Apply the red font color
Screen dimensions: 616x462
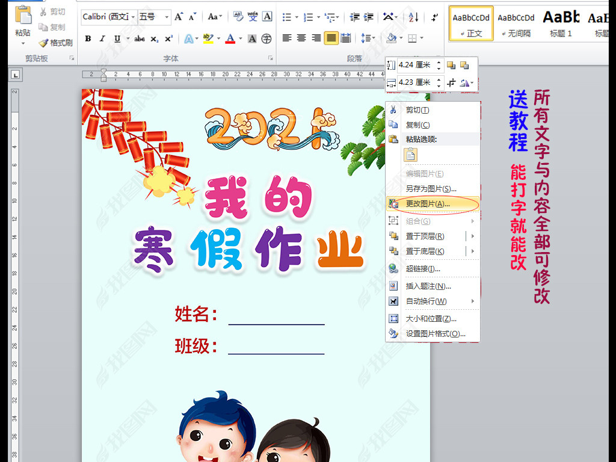[x=230, y=38]
